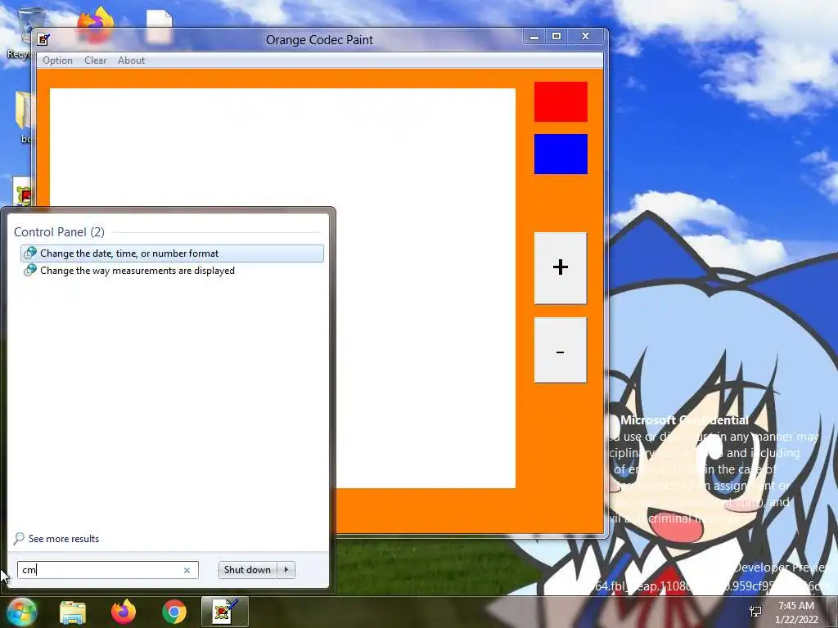Decrease brush size with minus button
Screen dimensions: 838x628
(560, 350)
